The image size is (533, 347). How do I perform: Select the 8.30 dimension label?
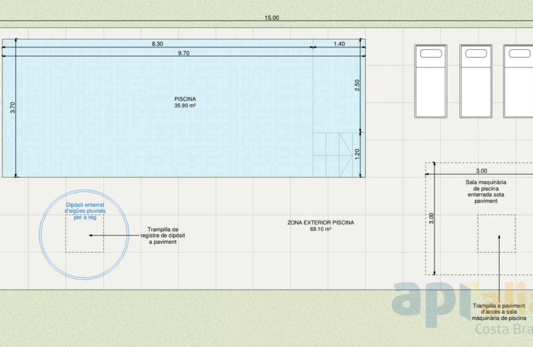(x=157, y=44)
